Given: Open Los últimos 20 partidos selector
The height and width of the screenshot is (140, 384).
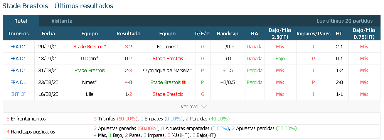Looking at the screenshot, I should (344, 21).
